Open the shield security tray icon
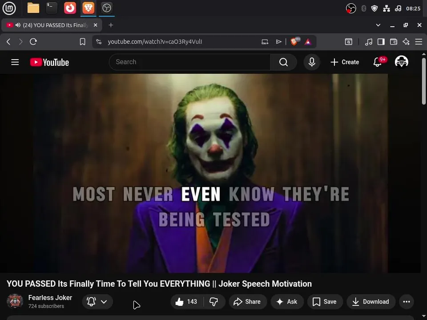This screenshot has width=427, height=320. [x=375, y=8]
